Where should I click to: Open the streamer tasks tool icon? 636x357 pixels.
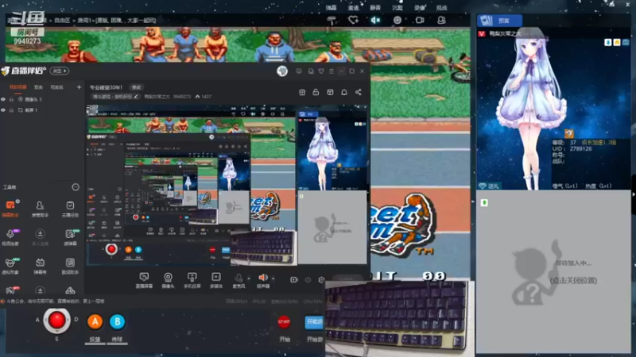click(x=70, y=208)
